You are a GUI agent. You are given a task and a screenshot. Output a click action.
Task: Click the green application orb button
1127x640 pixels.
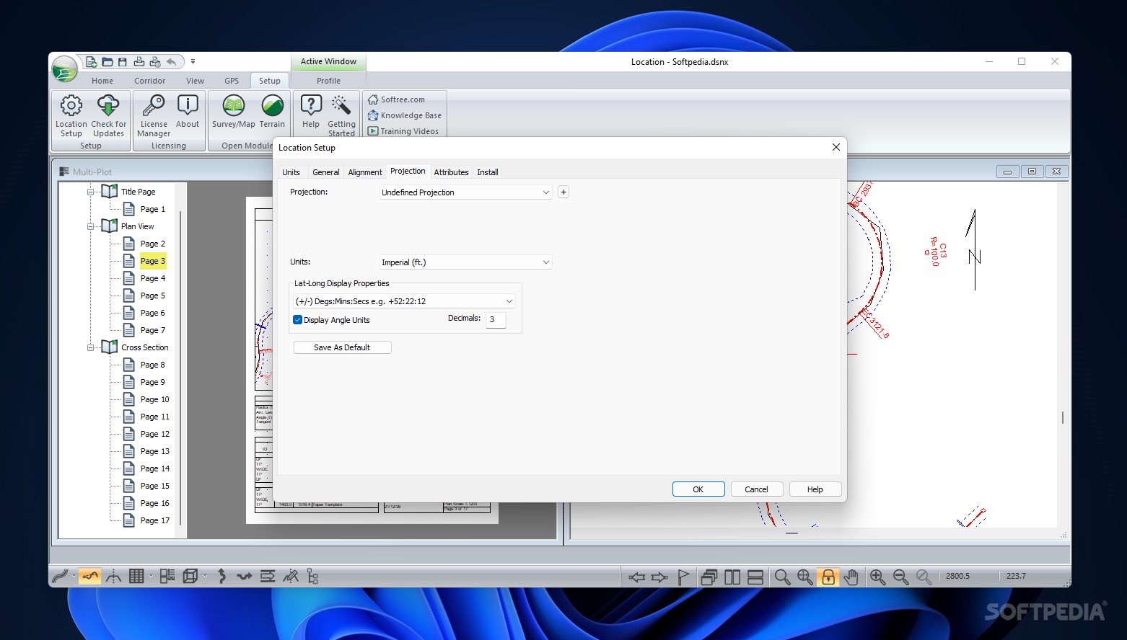tap(65, 69)
